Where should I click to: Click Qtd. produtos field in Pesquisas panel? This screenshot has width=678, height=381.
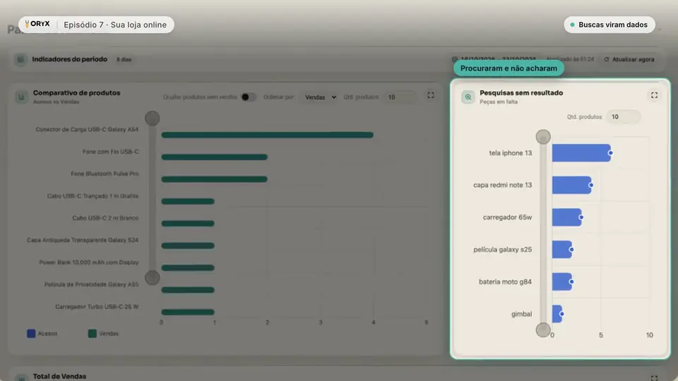coord(623,116)
